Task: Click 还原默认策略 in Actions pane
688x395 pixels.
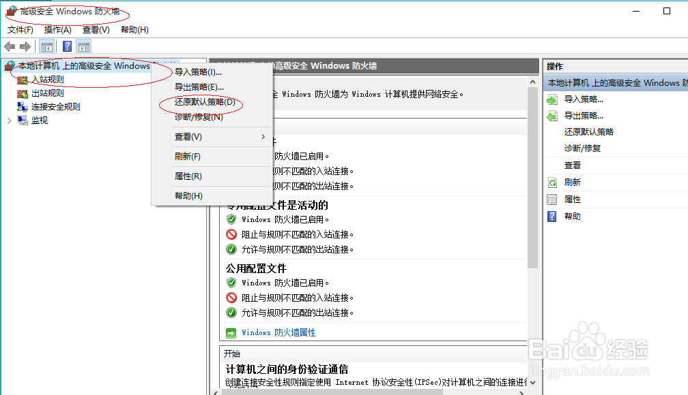Action: (x=588, y=132)
